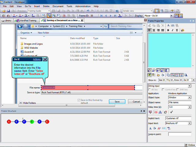Click the input background paint bucket icon
196x147 pixels.
pos(154,128)
